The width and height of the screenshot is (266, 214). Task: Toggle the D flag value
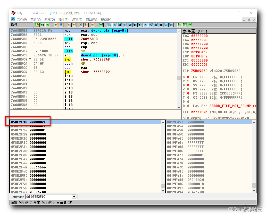(x=188, y=102)
